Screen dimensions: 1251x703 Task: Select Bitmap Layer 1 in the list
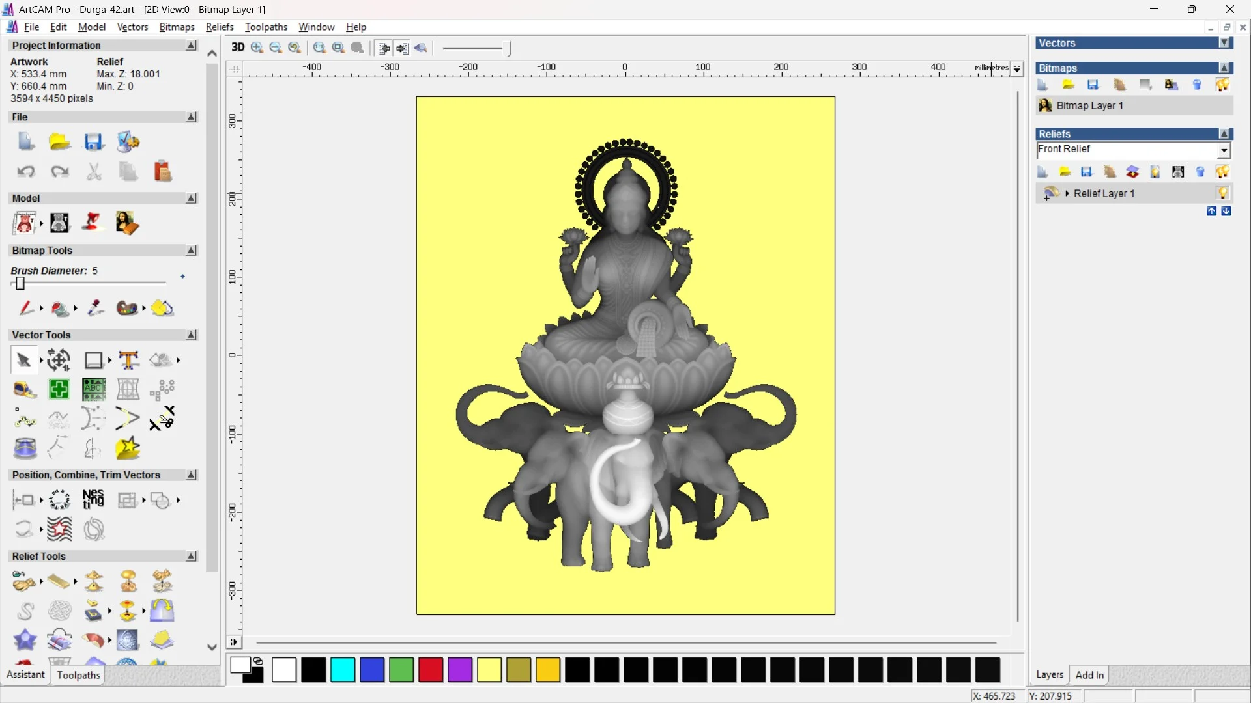[x=1089, y=105]
